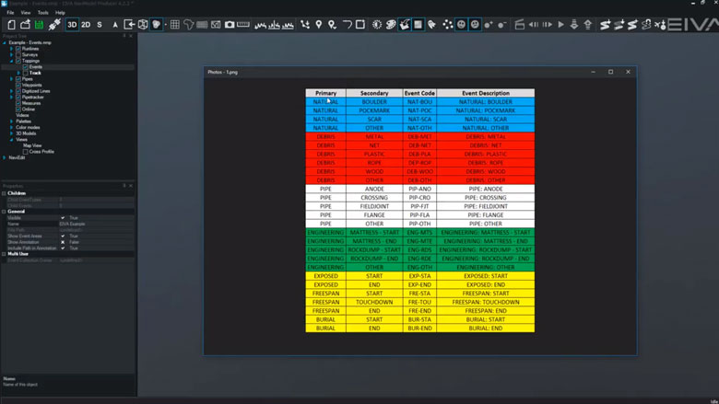Viewport: 719px width, 404px height.
Task: Click the color palette icon in toolbar
Action: 388,24
